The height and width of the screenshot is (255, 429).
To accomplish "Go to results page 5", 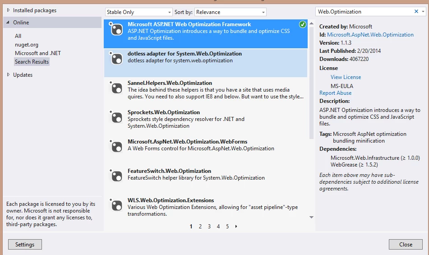I will pyautogui.click(x=227, y=226).
